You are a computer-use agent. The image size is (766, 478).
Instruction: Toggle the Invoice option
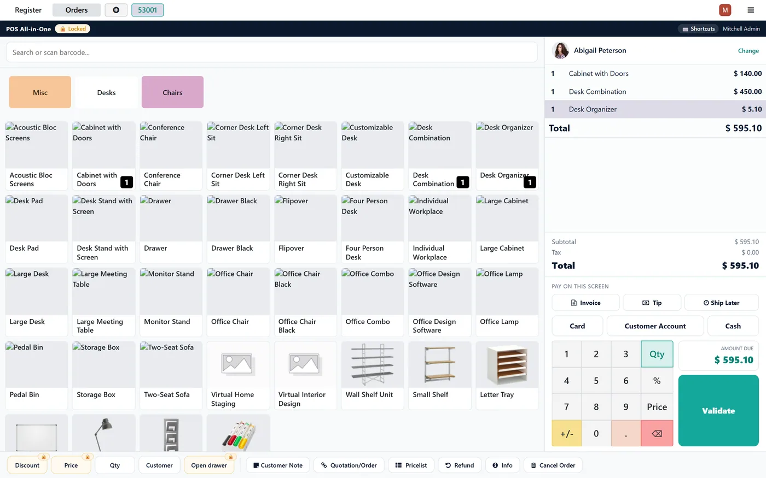[x=585, y=303]
